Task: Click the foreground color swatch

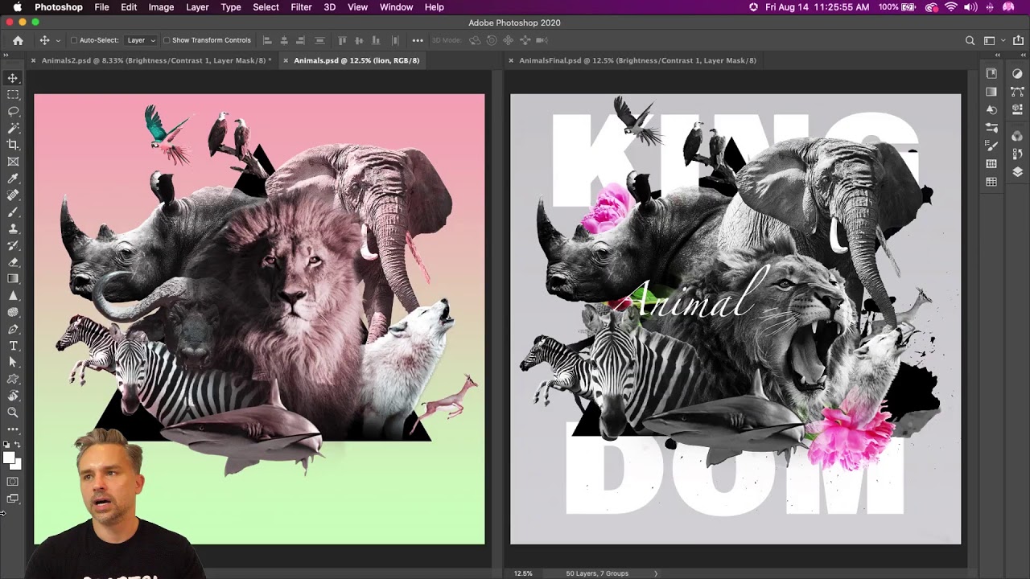Action: click(8, 458)
